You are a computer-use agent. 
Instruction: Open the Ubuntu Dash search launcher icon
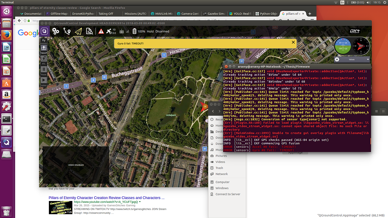[x=6, y=11]
